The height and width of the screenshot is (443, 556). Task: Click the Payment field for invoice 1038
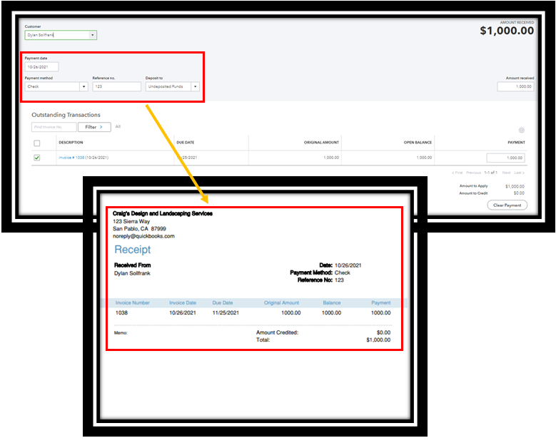point(505,158)
